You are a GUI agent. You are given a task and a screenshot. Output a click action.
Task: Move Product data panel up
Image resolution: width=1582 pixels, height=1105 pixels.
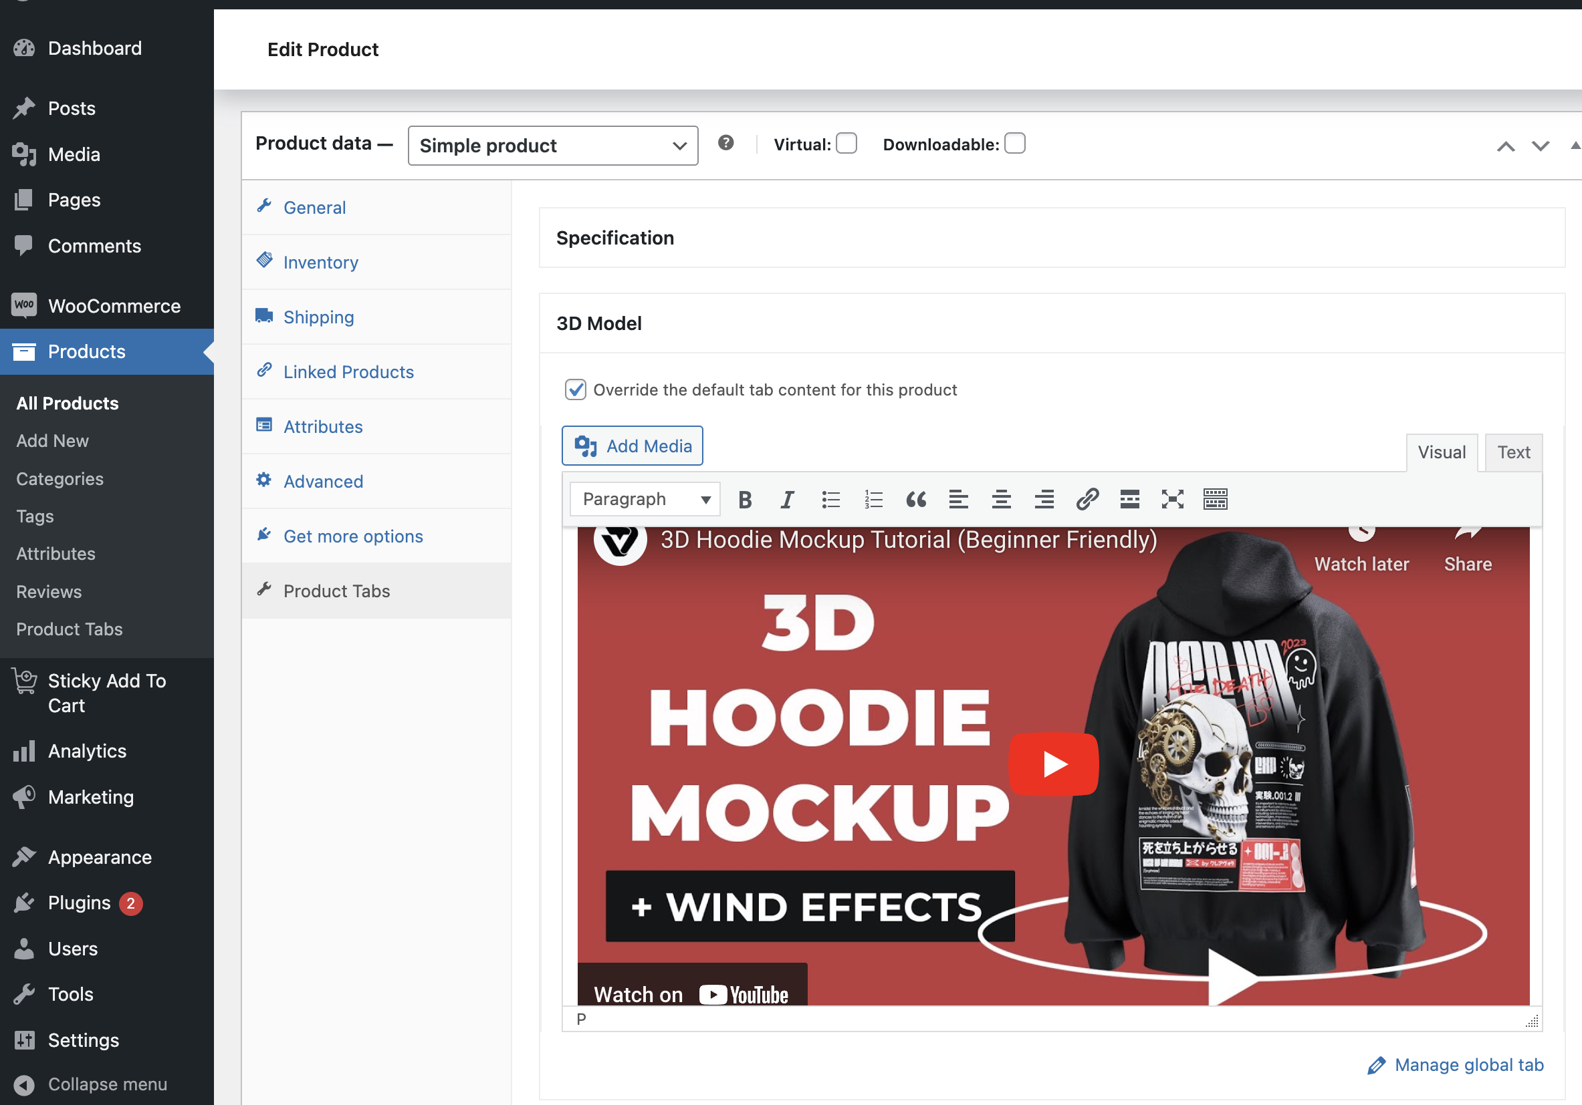pos(1506,146)
